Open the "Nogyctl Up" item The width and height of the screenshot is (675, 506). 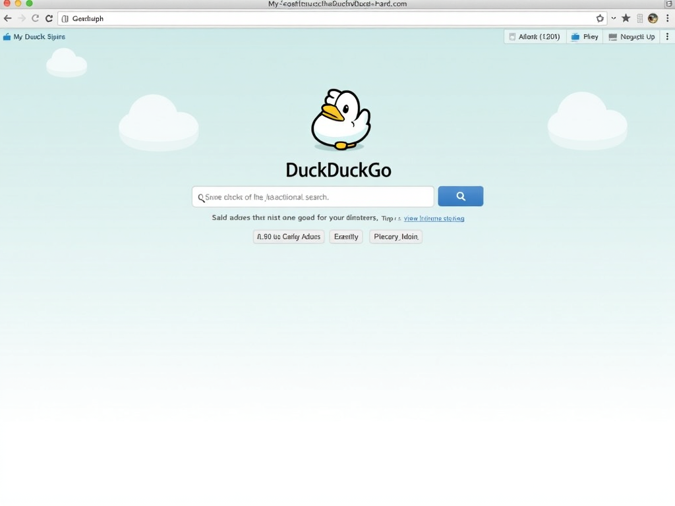pyautogui.click(x=631, y=37)
